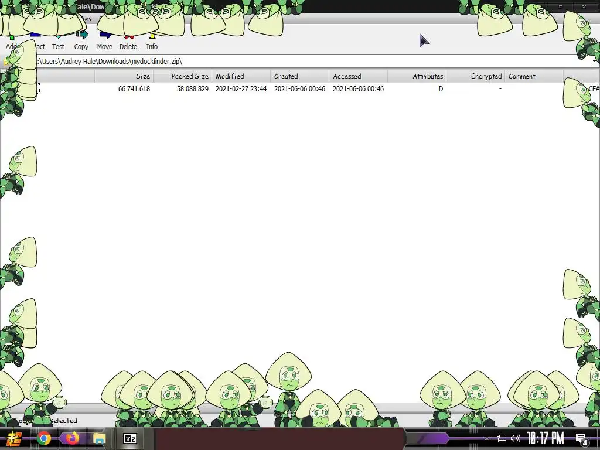The height and width of the screenshot is (450, 600).
Task: Click the Delete toolbar button
Action: [x=128, y=42]
